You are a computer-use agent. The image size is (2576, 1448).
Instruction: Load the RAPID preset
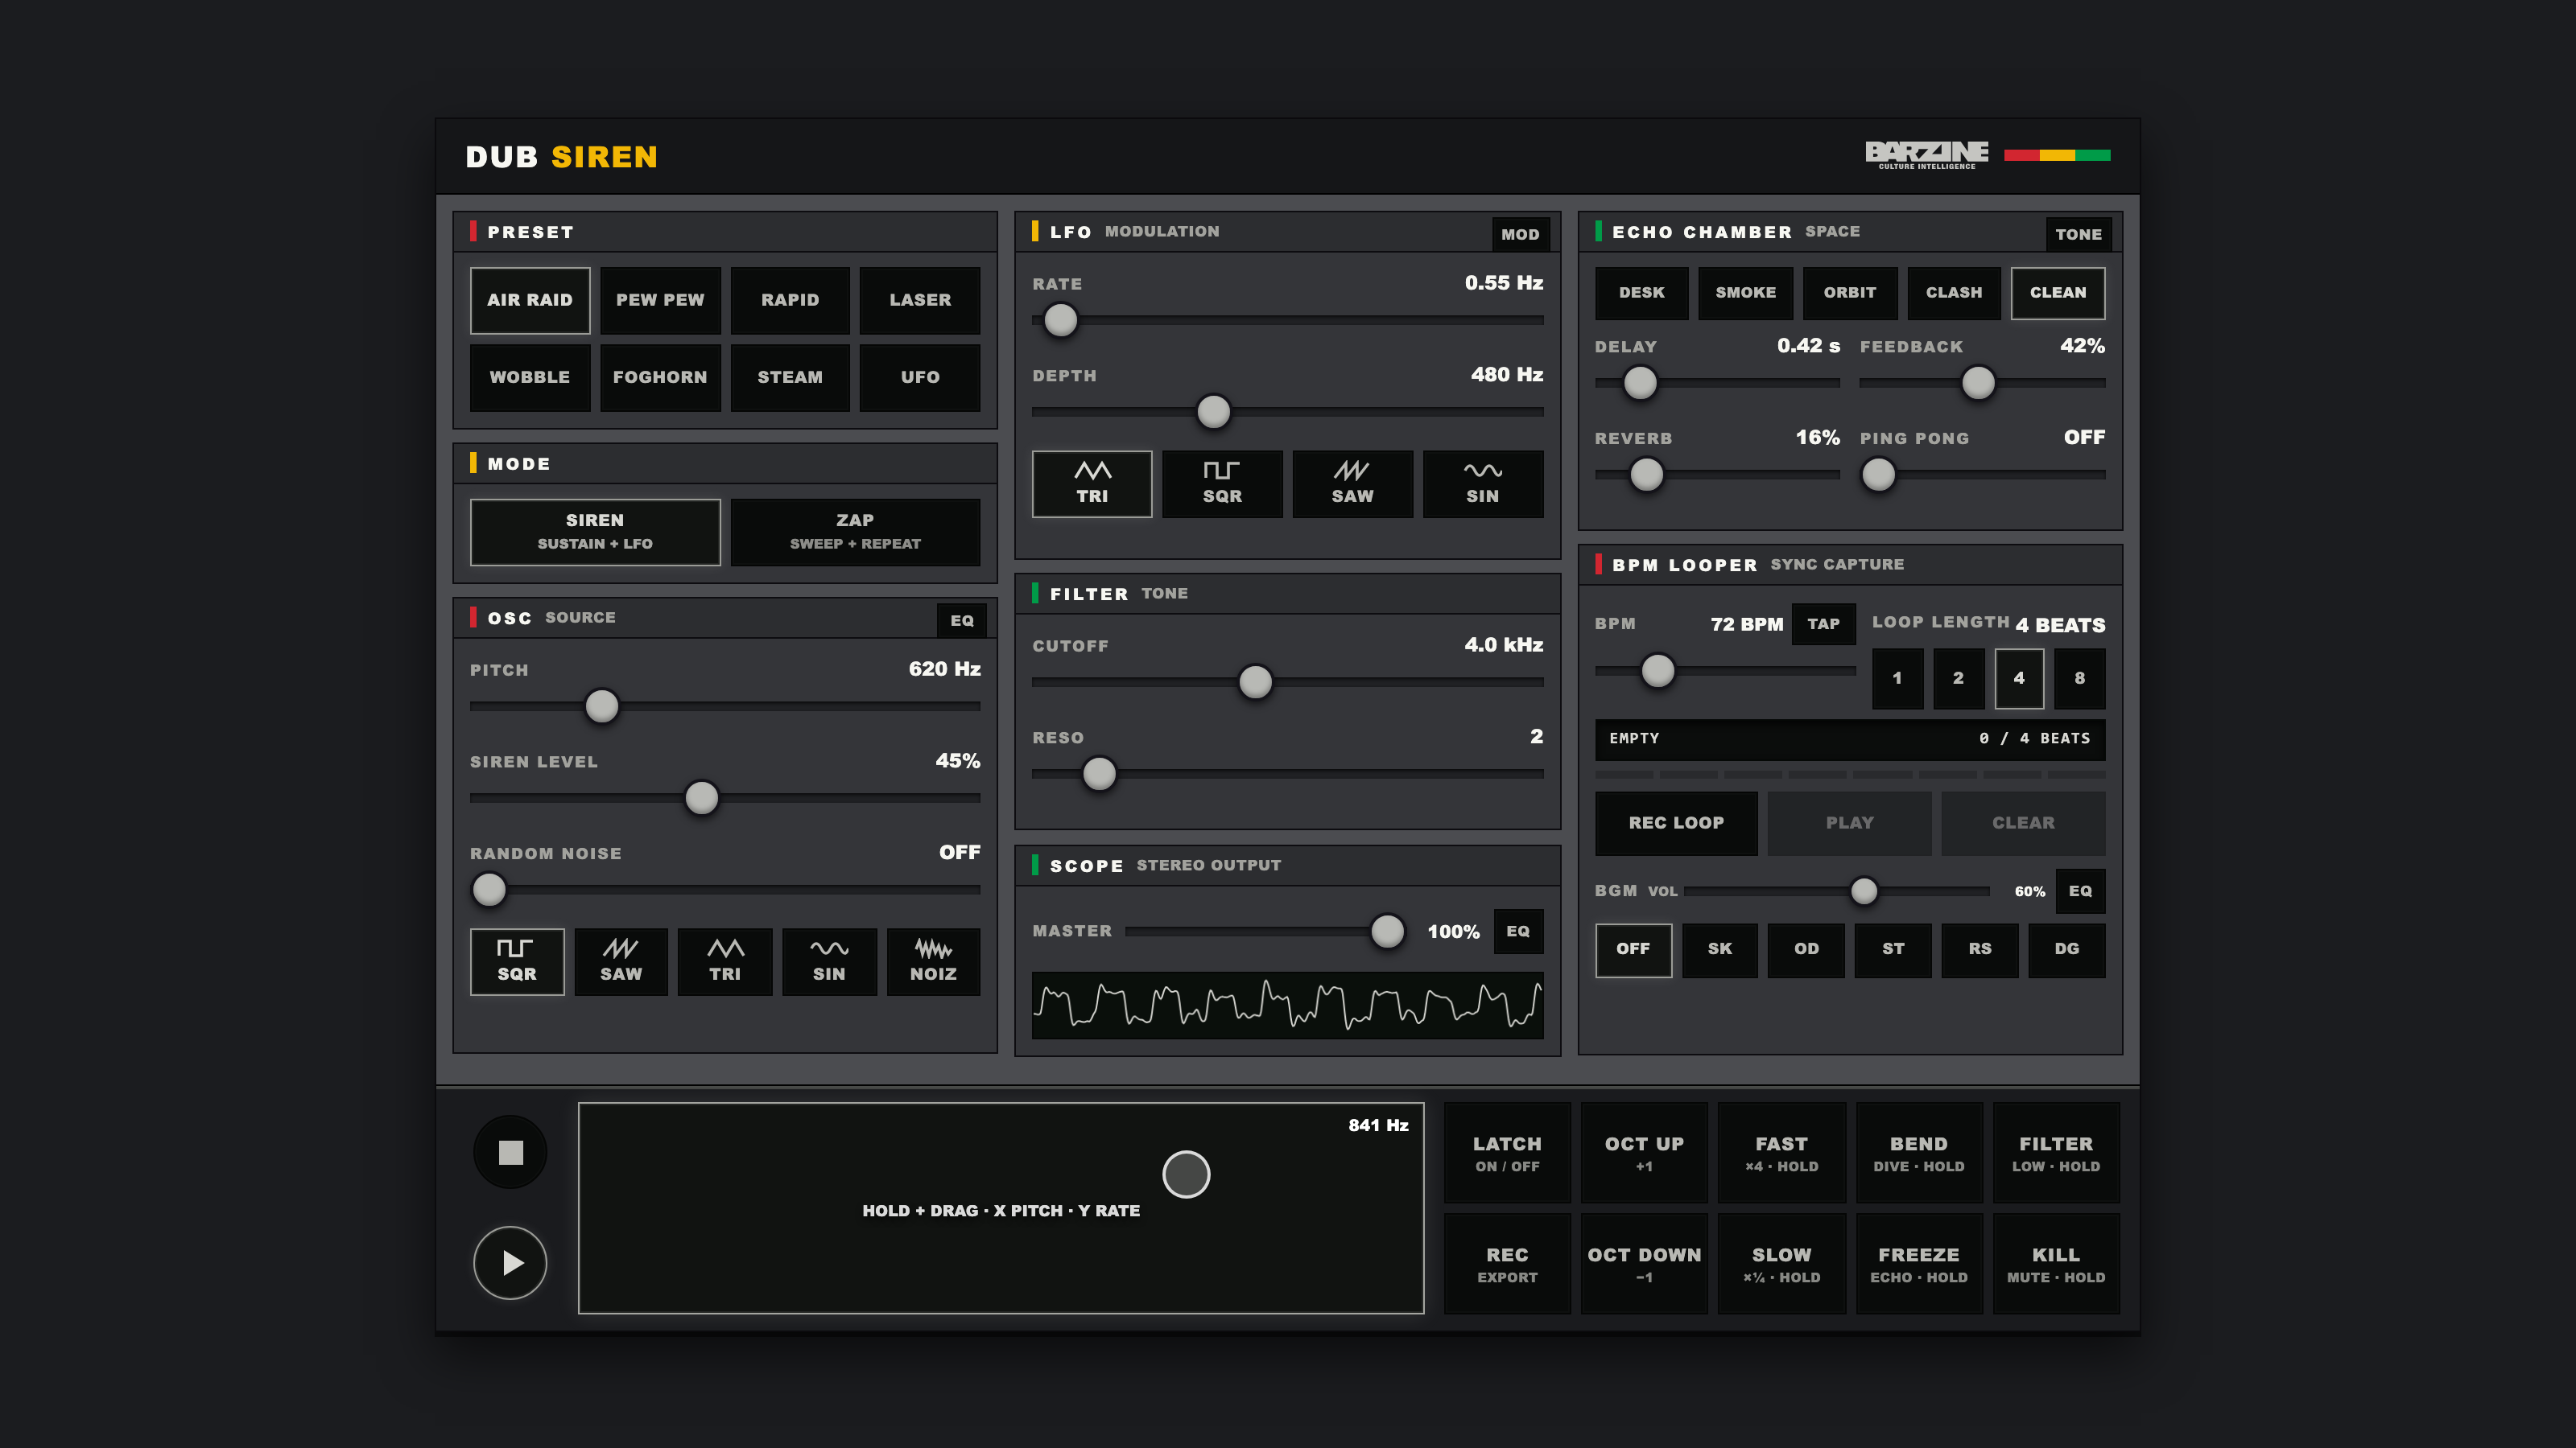coord(790,300)
